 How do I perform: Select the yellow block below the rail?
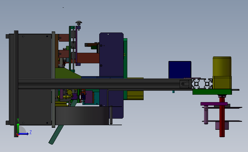click(x=135, y=95)
